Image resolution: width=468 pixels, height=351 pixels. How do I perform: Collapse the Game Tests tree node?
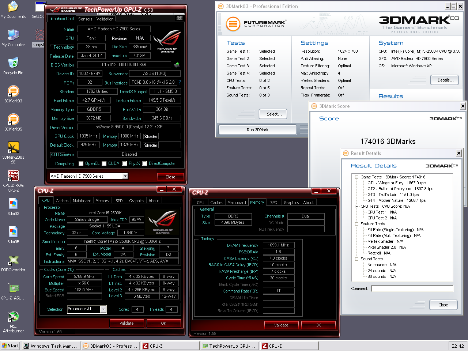pos(356,177)
